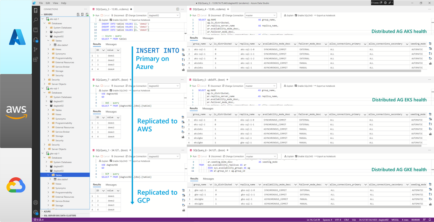This screenshot has width=434, height=222.
Task: Click the horizontal scrollbar under SQLQuery_4 results
Action: [x=304, y=71]
